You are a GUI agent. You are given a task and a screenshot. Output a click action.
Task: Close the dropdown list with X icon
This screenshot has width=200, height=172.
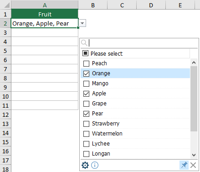click(193, 165)
